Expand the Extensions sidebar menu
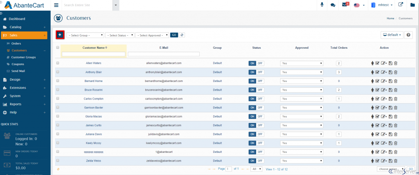419x175 pixels. tap(18, 88)
